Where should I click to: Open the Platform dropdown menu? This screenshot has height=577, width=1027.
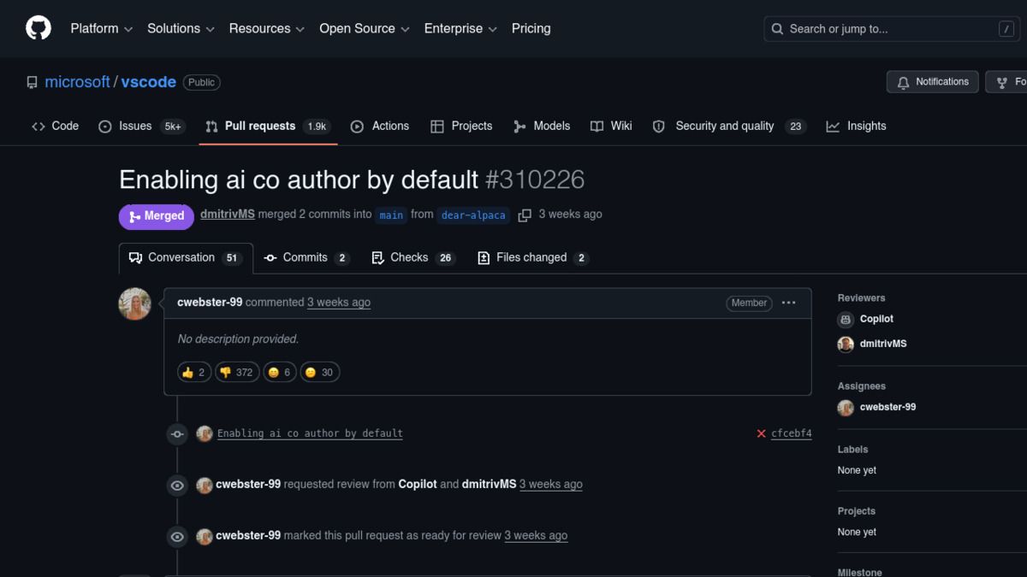pyautogui.click(x=102, y=28)
